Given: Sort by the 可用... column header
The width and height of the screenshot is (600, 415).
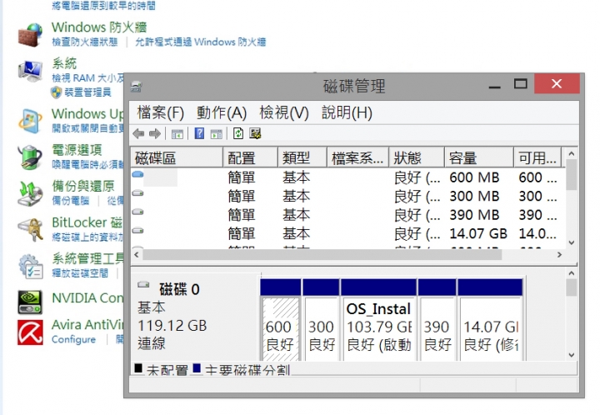Looking at the screenshot, I should pos(537,157).
